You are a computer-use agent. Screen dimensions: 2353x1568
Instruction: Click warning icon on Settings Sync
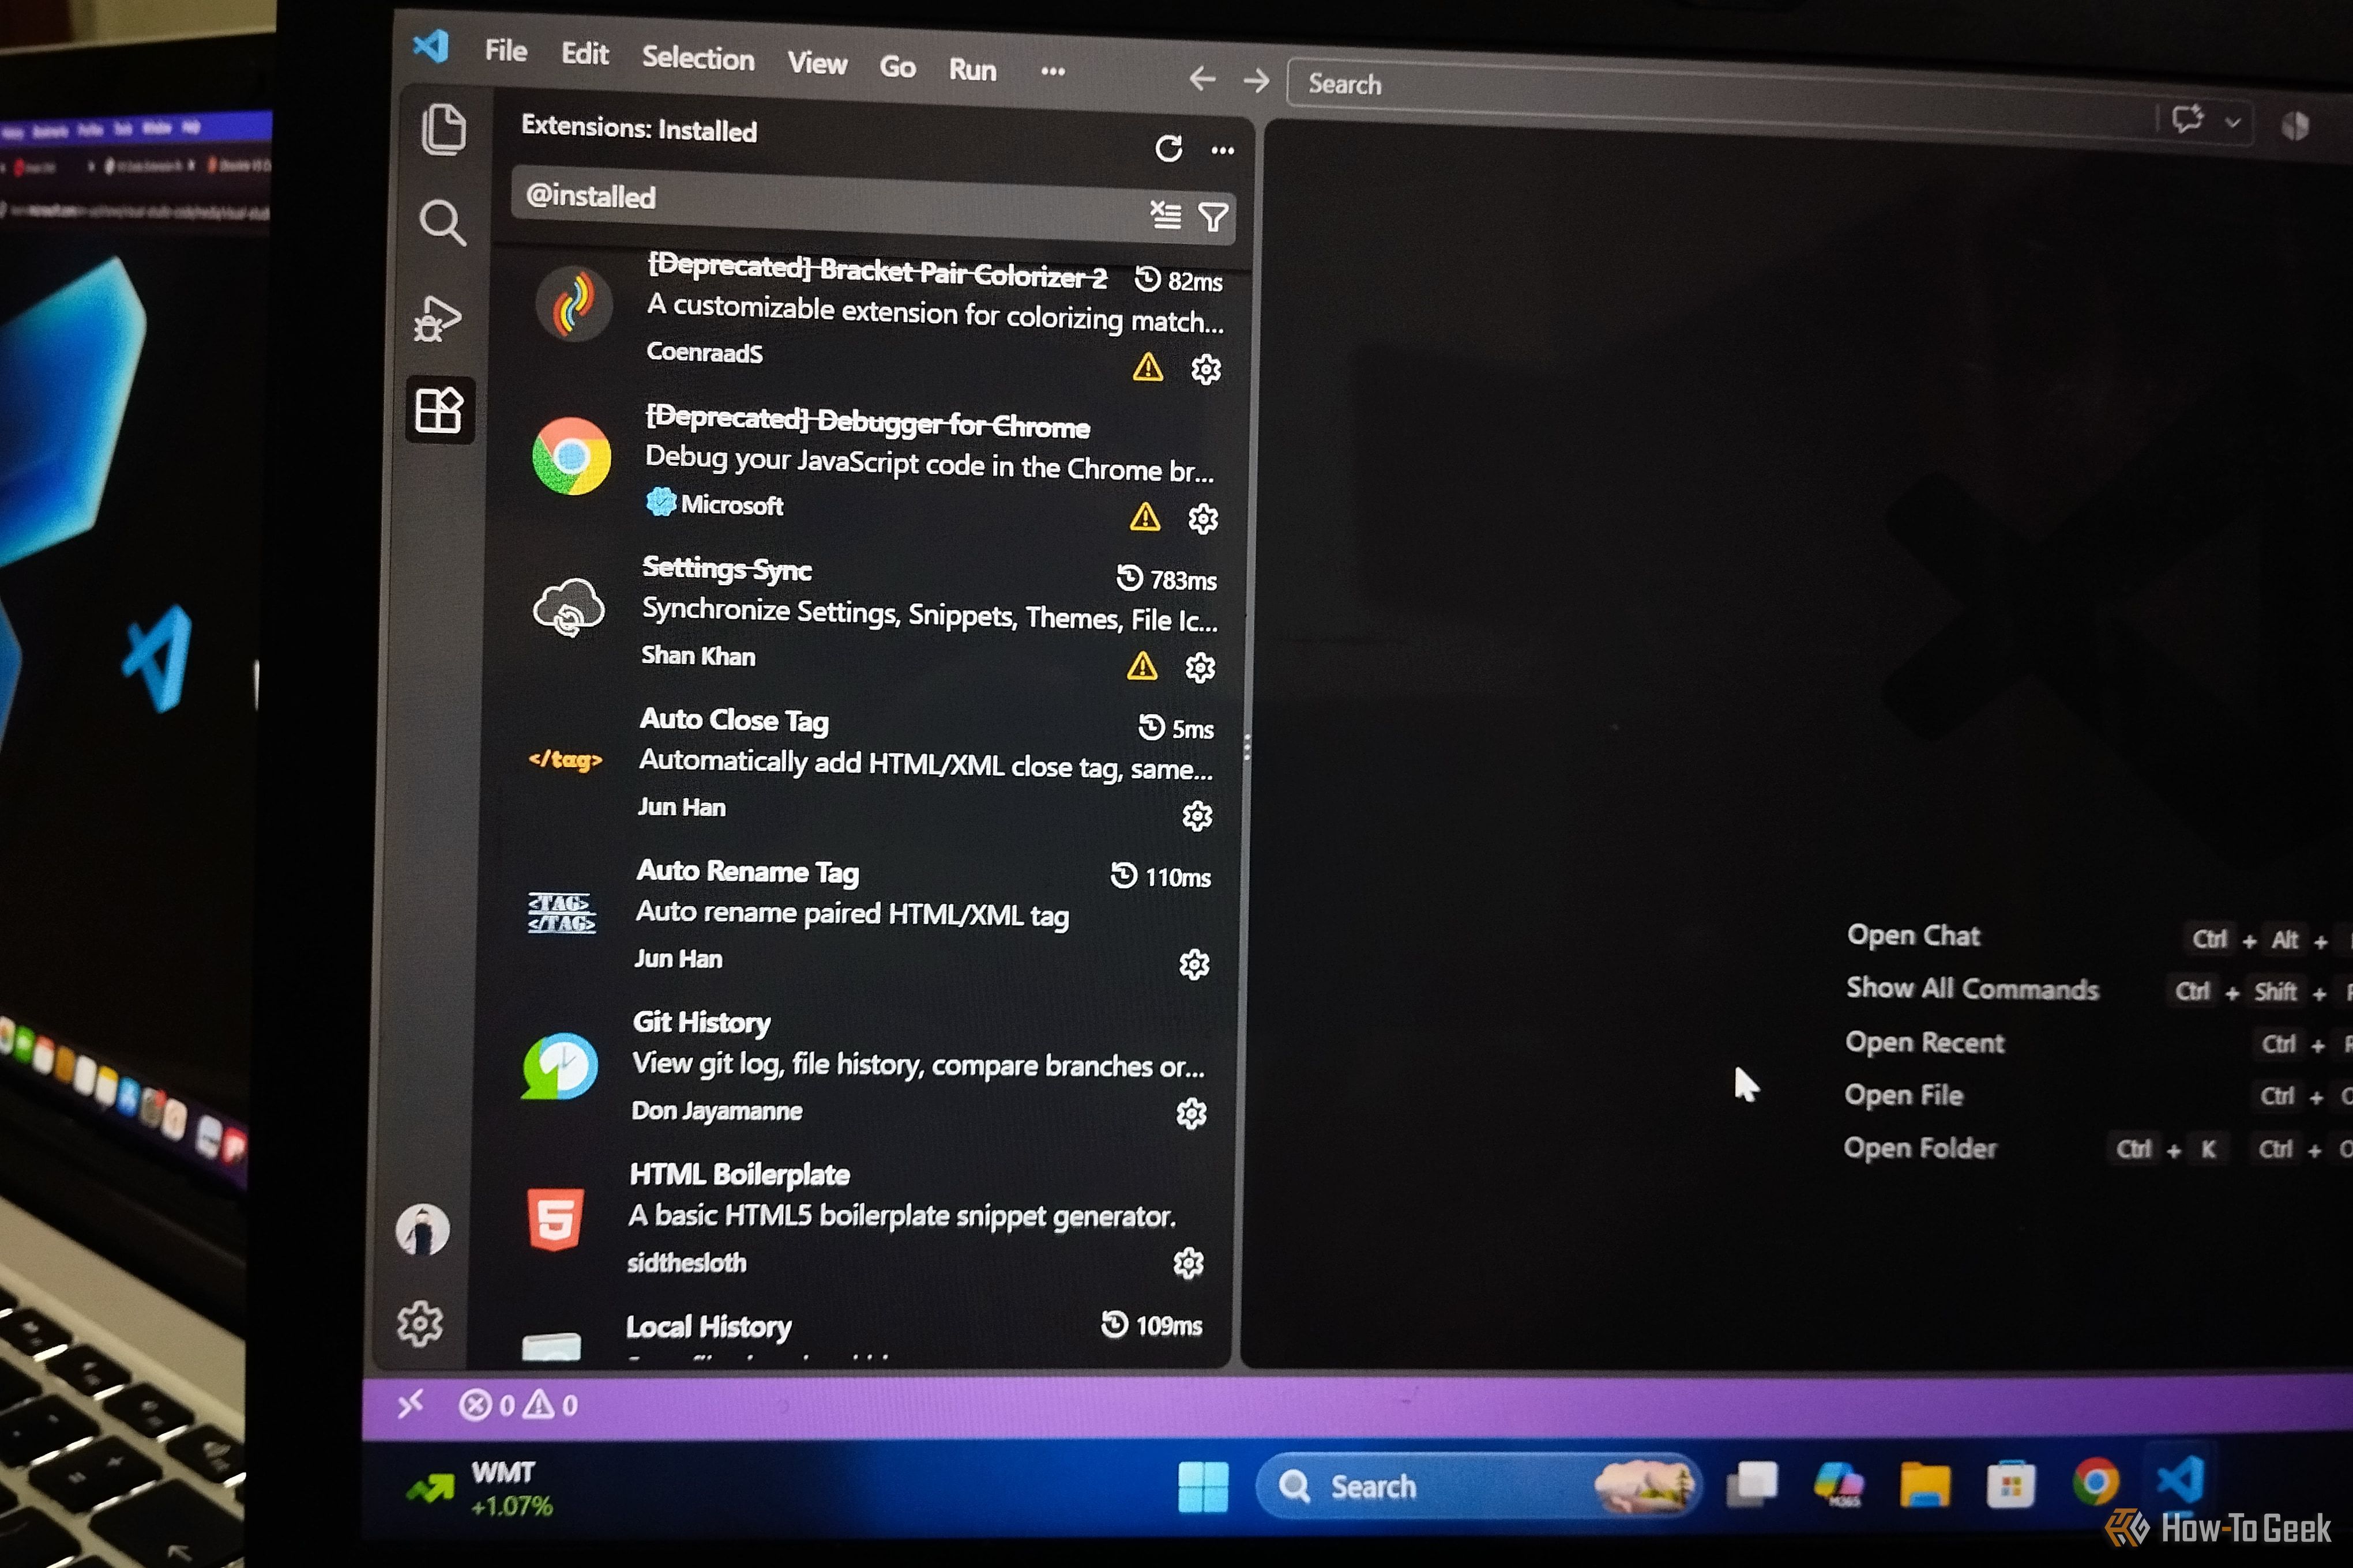[1141, 666]
